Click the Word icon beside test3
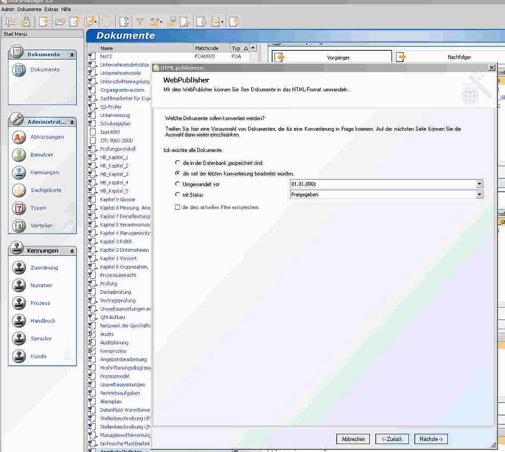The height and width of the screenshot is (452, 505). tap(92, 56)
